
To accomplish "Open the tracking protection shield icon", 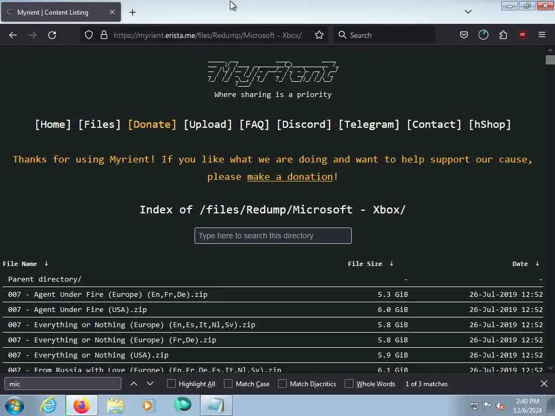I will pyautogui.click(x=88, y=35).
